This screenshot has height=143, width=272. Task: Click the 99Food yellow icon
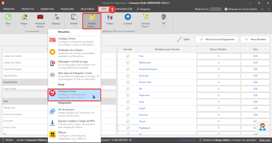coord(52,134)
